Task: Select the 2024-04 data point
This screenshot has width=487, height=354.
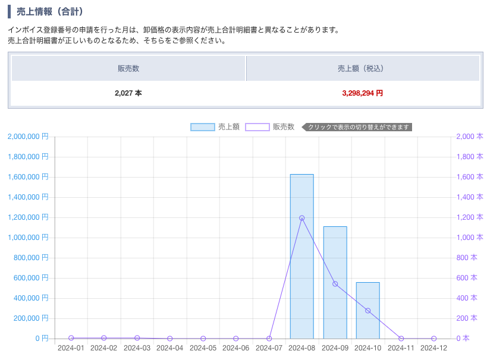Action: click(170, 339)
